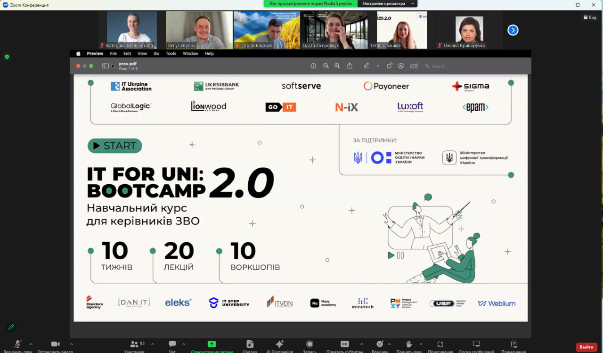Click the Preview form filling icon
The width and height of the screenshot is (603, 353).
pos(414,66)
